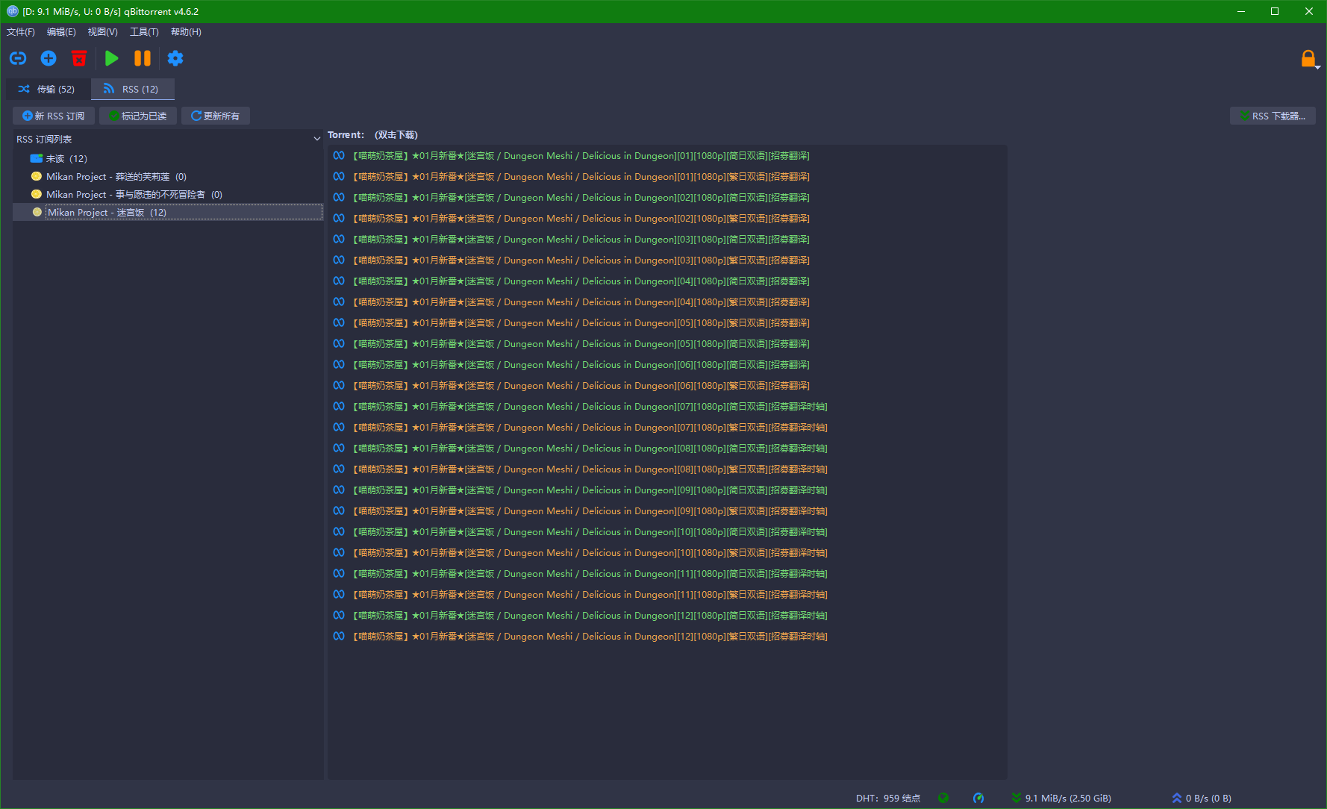Click the add torrent link icon
The width and height of the screenshot is (1327, 809).
click(18, 58)
